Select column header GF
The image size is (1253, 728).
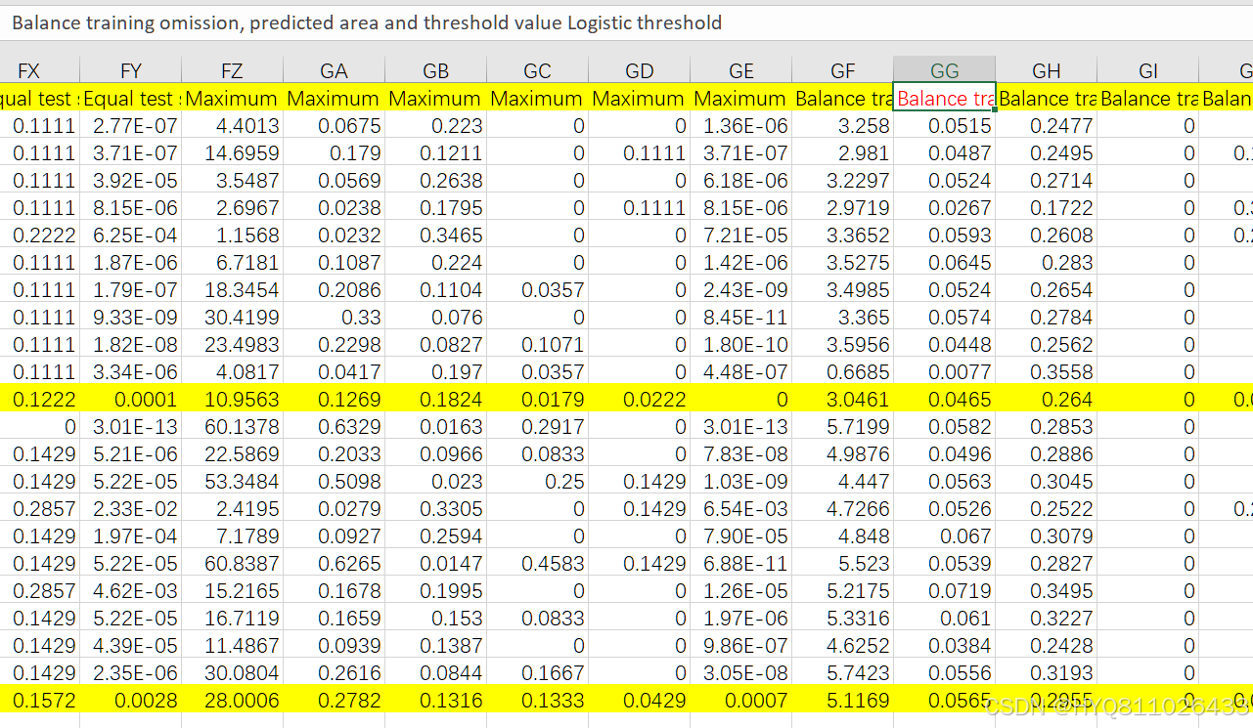point(843,70)
